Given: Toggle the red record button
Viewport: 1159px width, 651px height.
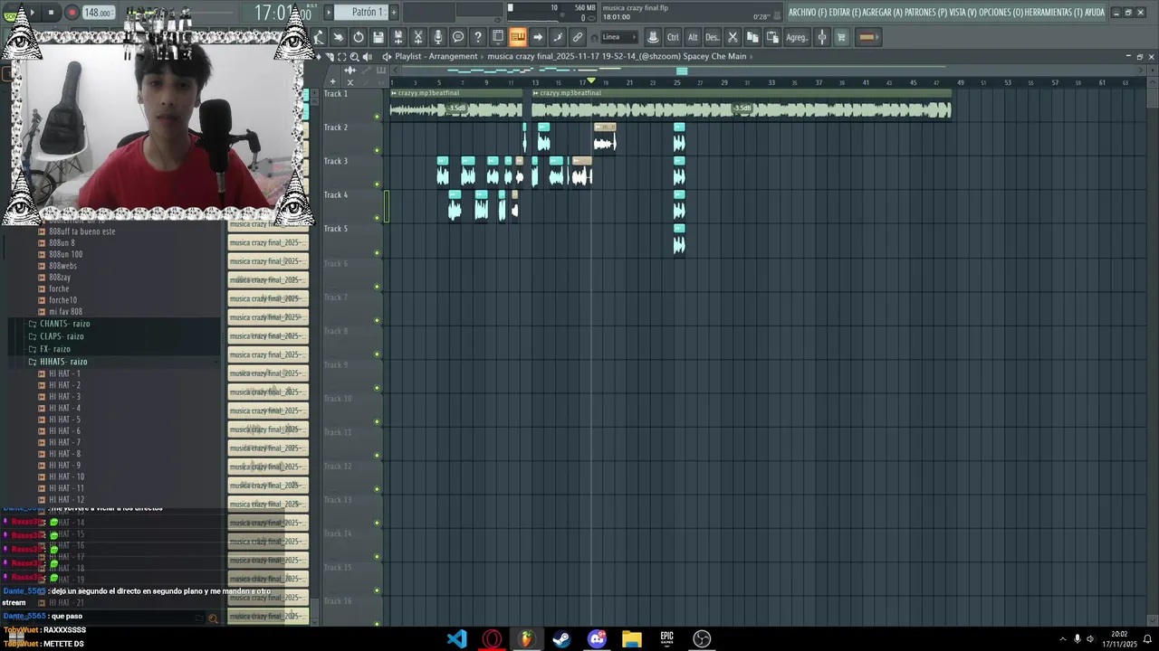Looking at the screenshot, I should pyautogui.click(x=72, y=13).
